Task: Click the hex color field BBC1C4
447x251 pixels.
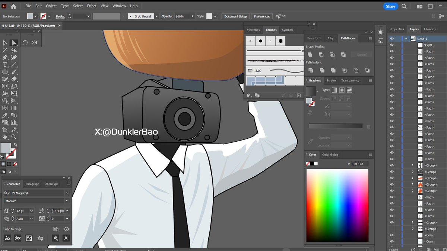Action: 360,164
